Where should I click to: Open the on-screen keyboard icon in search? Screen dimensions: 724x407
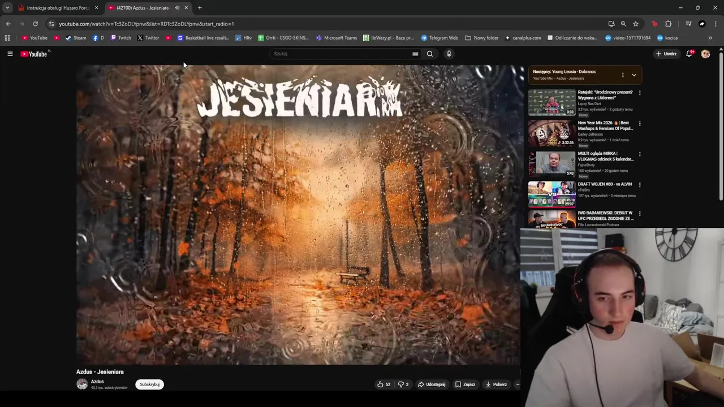[415, 54]
